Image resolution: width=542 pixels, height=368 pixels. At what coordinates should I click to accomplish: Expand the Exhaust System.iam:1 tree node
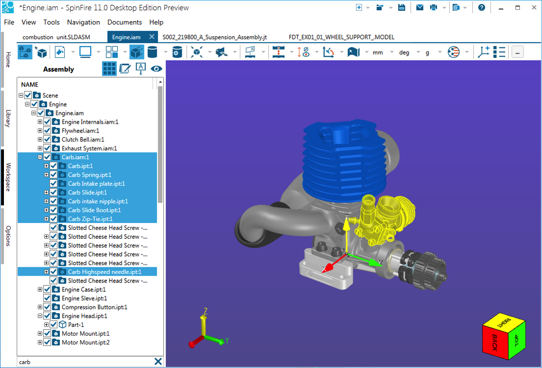[x=40, y=148]
